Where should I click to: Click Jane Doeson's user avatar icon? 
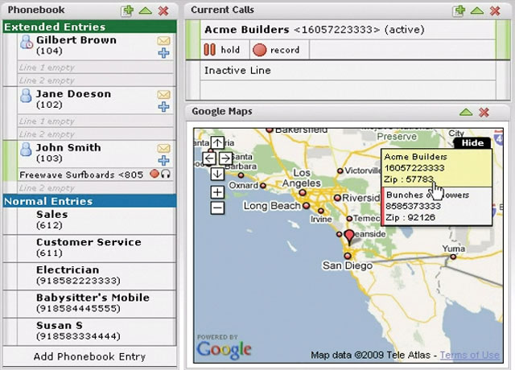[x=26, y=96]
